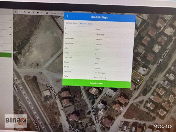Click the green Favorilere ekle button
The image size is (176, 132).
[96, 83]
